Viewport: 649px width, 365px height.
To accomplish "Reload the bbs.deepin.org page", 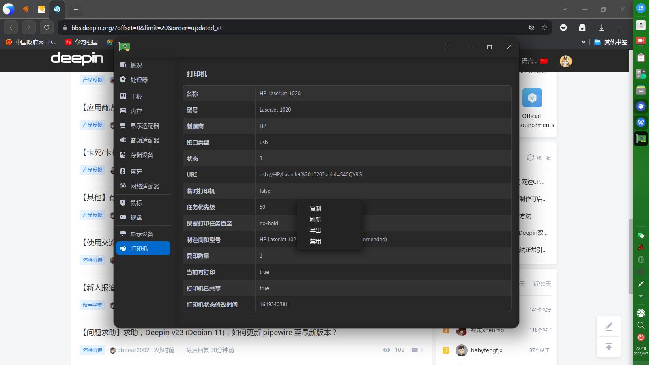I will (47, 28).
